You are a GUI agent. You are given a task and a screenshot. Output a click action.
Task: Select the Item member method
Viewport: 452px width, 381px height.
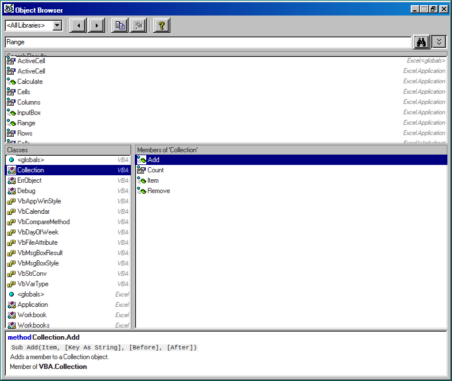pyautogui.click(x=291, y=180)
